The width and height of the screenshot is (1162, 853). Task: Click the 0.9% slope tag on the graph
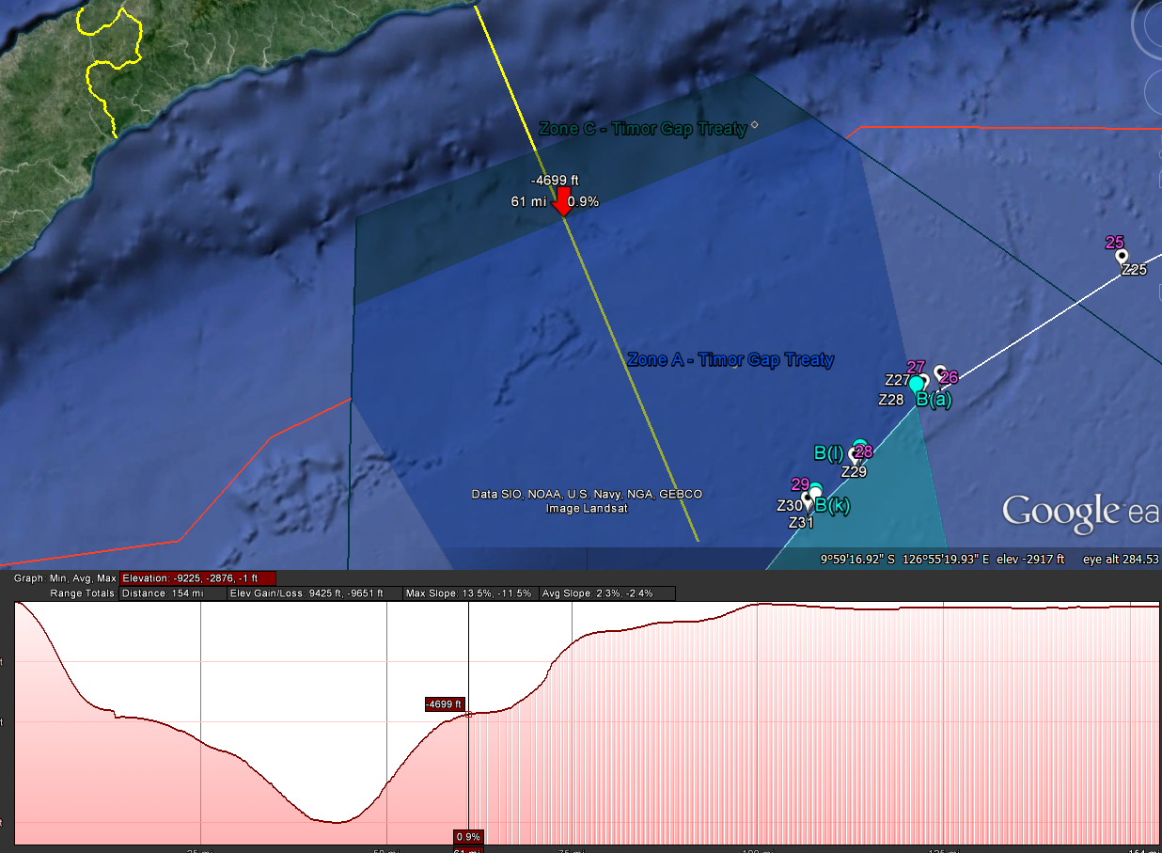468,836
